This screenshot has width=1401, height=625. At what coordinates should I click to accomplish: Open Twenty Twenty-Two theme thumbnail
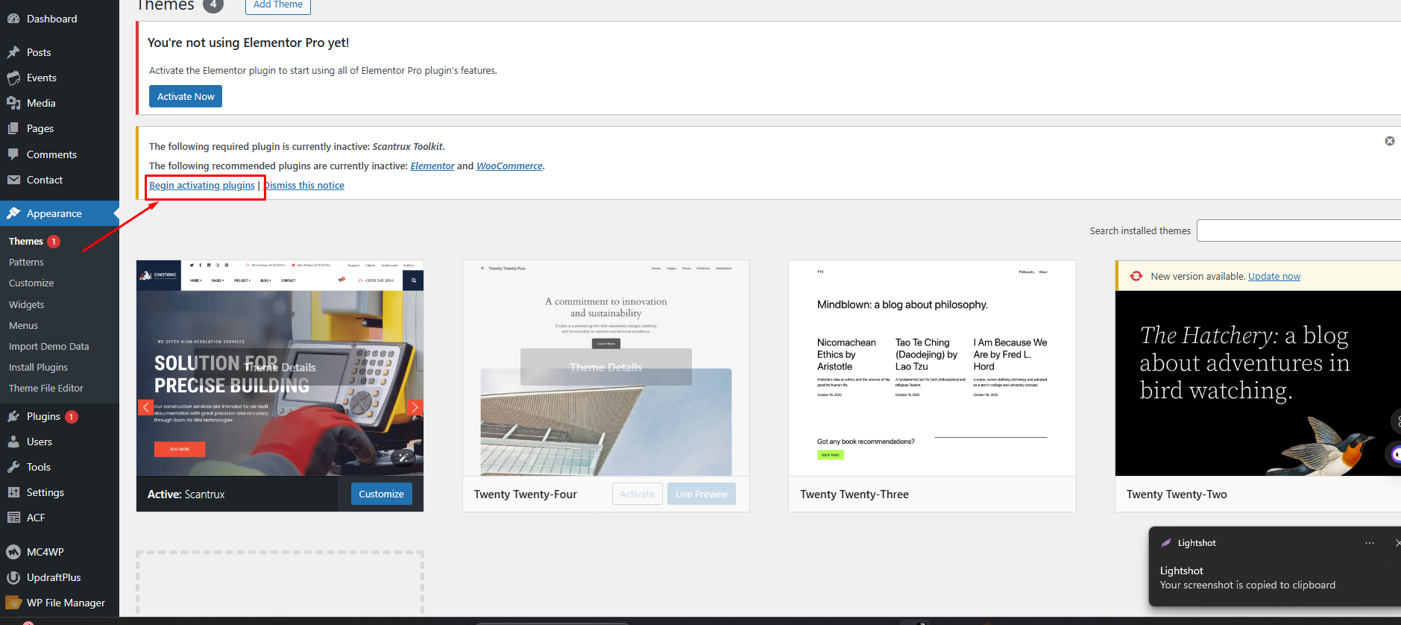coord(1258,383)
